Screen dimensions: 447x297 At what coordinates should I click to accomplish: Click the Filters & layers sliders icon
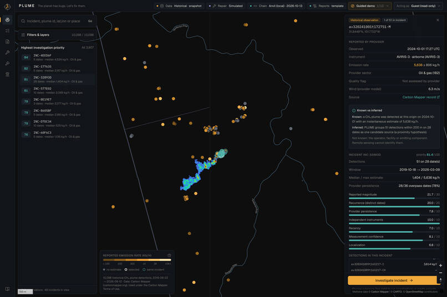click(x=23, y=35)
